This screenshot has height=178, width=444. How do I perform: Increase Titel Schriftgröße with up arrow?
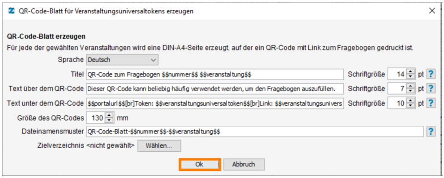(410, 72)
